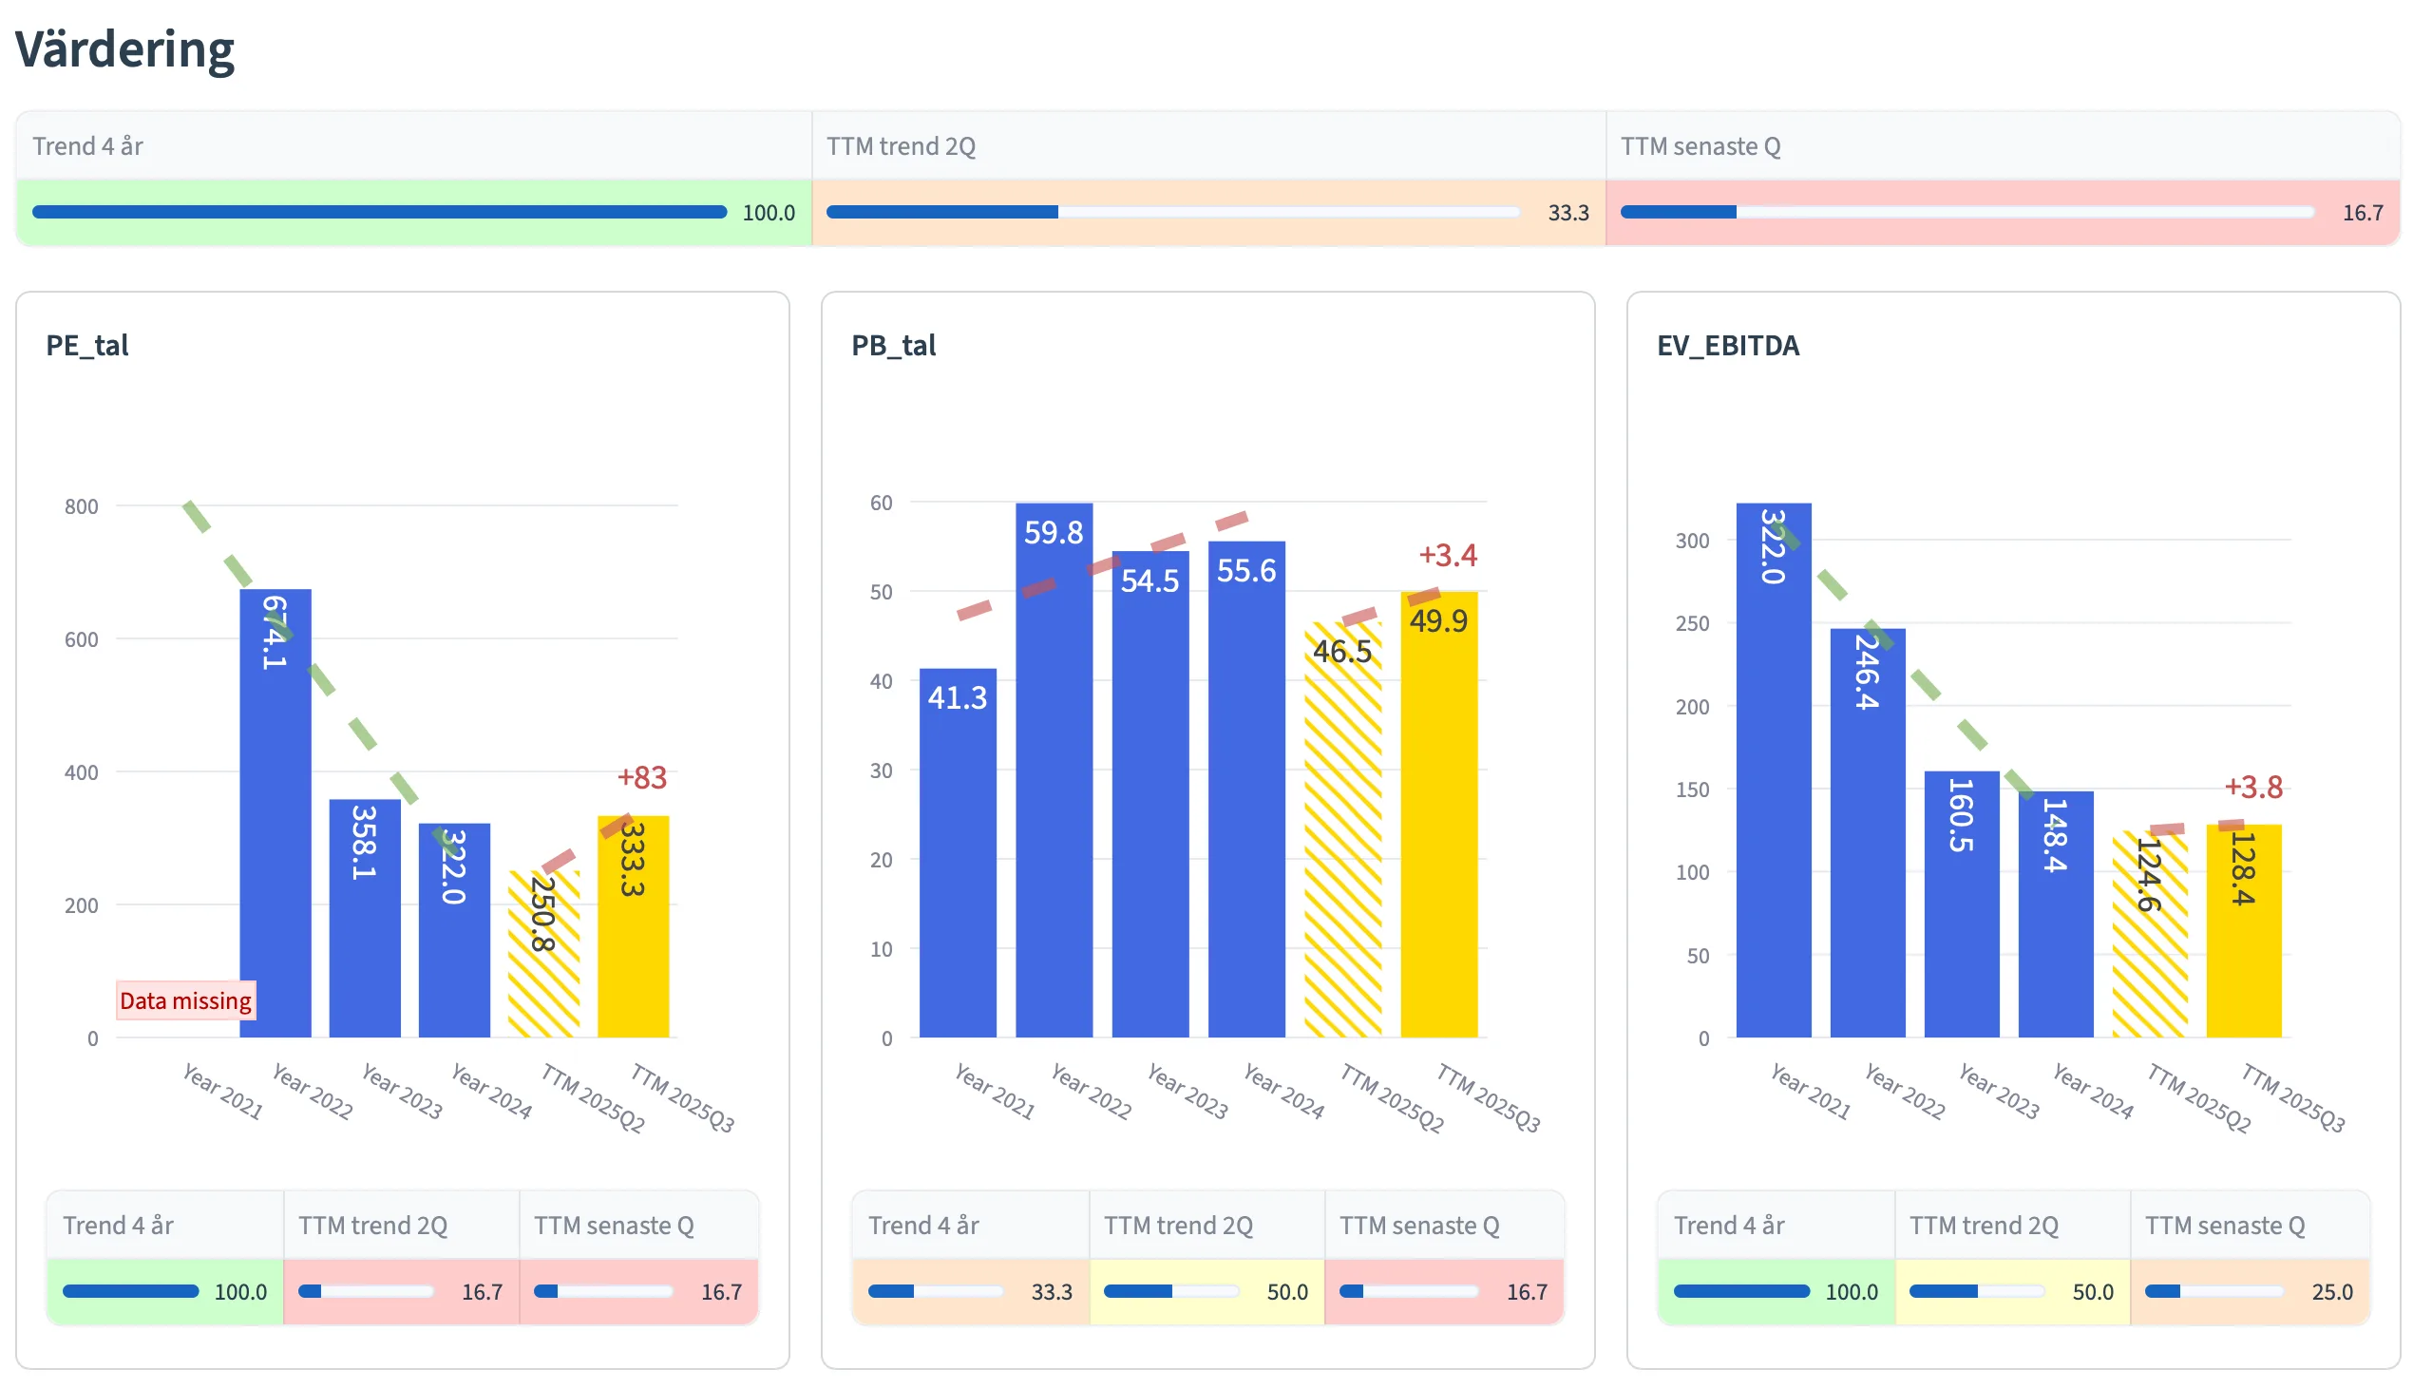Click the +83 change label in PE_tal
The height and width of the screenshot is (1389, 2413).
pyautogui.click(x=642, y=777)
